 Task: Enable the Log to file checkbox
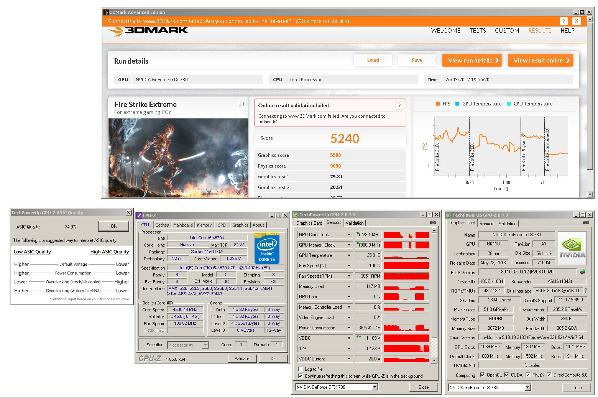300,369
